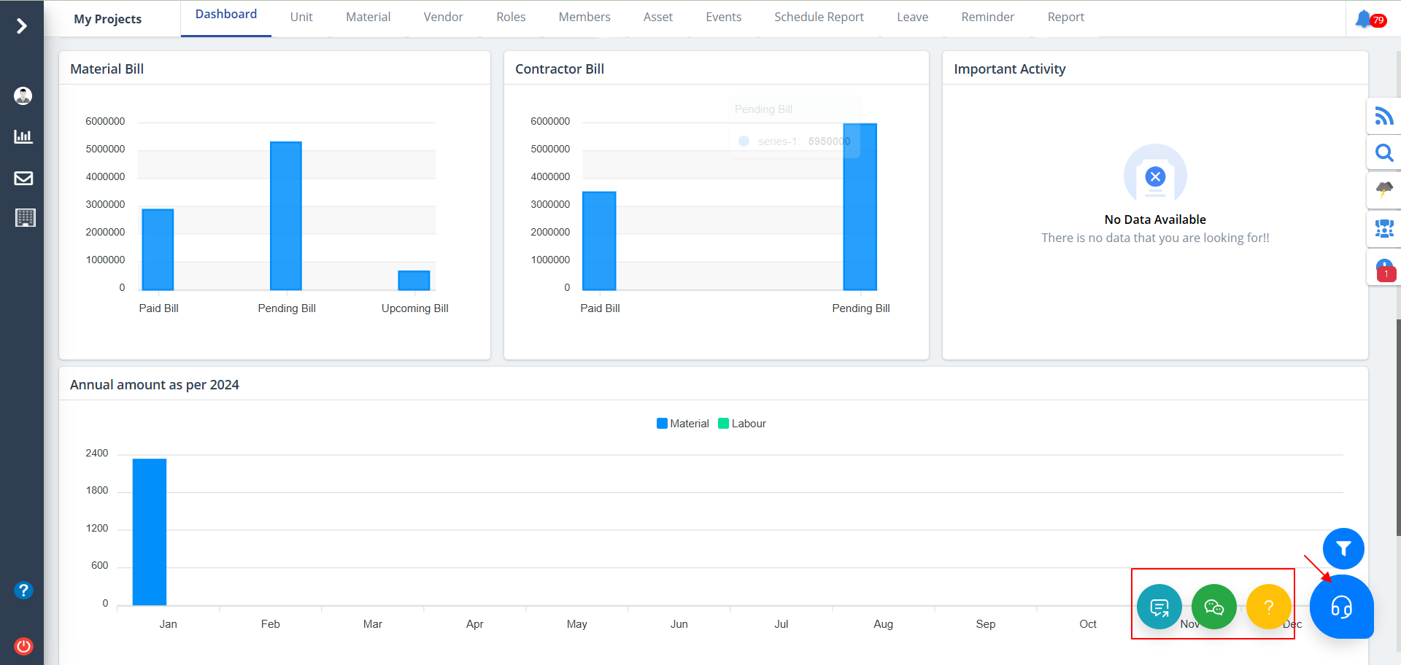Viewport: 1401px width, 665px height.
Task: Toggle the Labour series in chart legend
Action: tap(742, 424)
